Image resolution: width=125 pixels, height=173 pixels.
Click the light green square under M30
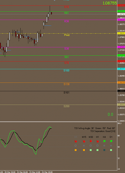pos(91,150)
